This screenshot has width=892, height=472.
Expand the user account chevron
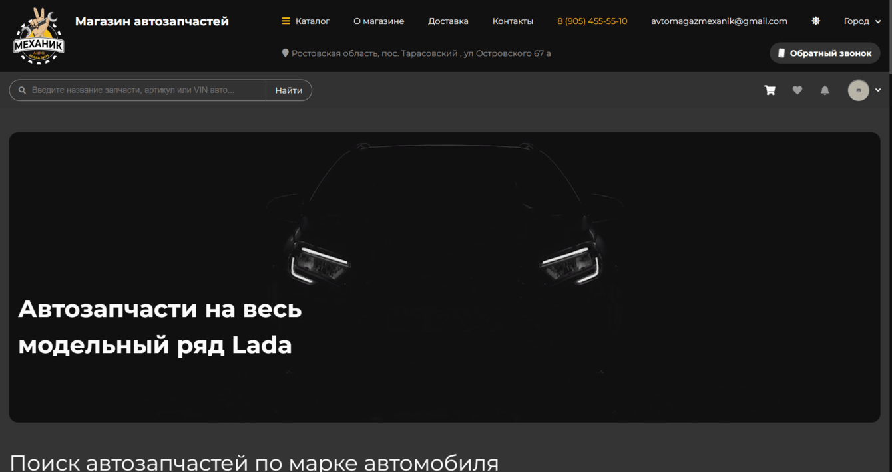click(878, 90)
